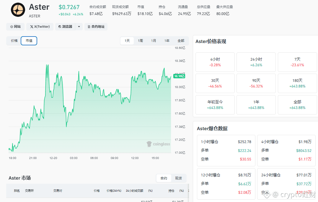Image resolution: width=318 pixels, height=202 pixels.
Task: Click the 7天 performance card
Action: [297, 62]
